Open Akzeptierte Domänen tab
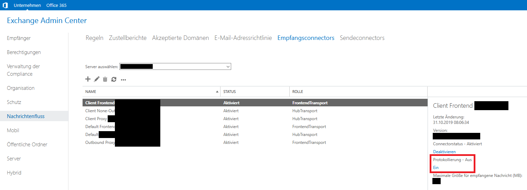 point(180,38)
